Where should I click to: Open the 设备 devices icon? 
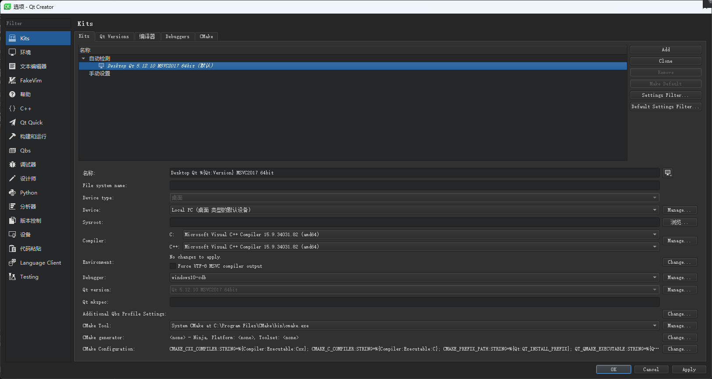click(12, 234)
